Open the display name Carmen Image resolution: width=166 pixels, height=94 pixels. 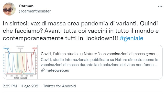26,6
